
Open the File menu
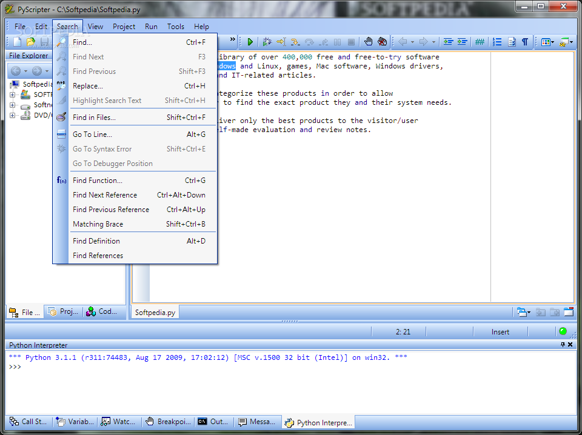pos(20,27)
